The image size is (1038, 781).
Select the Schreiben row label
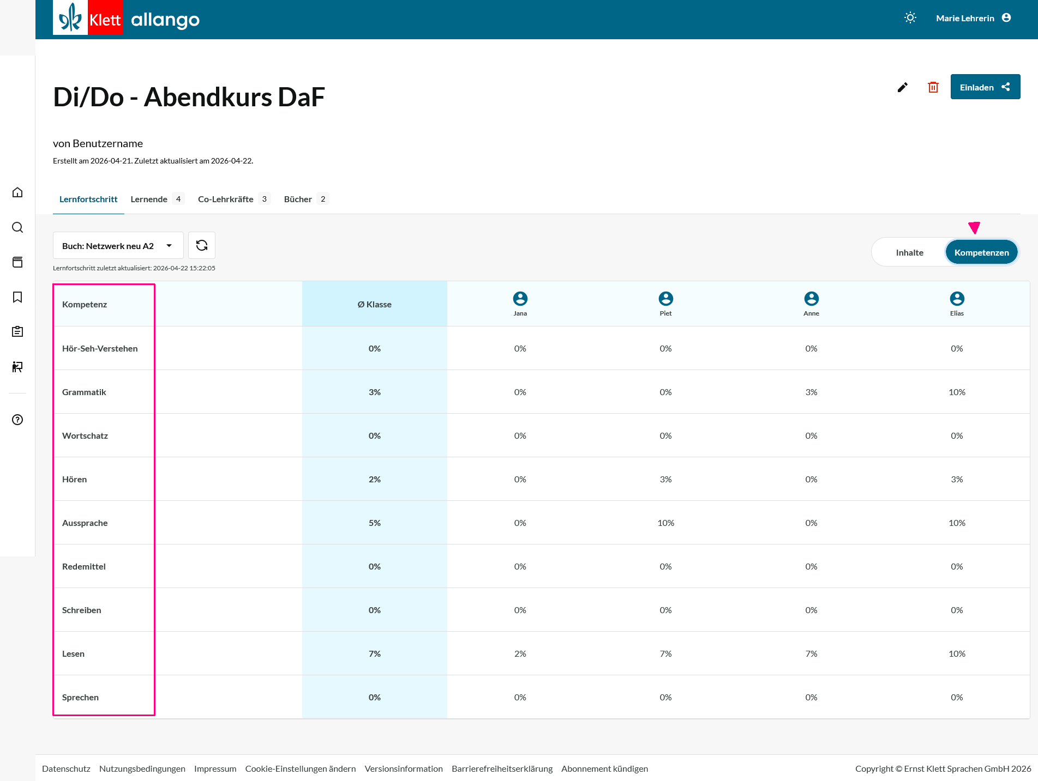[x=82, y=610]
